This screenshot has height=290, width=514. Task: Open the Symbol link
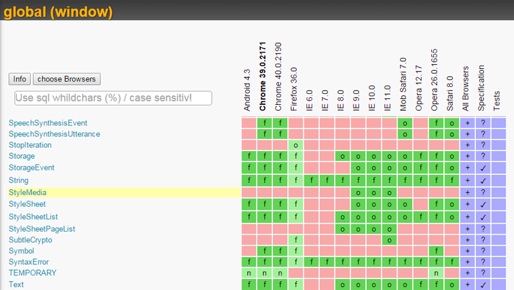click(21, 251)
